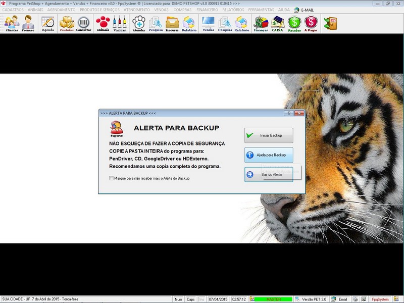Open the RELATÓRIOS menu
The height and width of the screenshot is (303, 404).
click(x=233, y=10)
